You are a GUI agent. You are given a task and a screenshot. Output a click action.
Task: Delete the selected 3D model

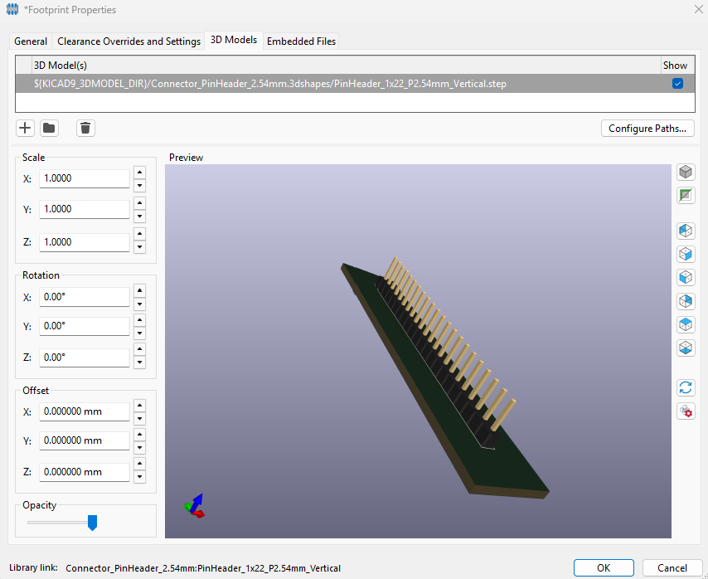(85, 128)
